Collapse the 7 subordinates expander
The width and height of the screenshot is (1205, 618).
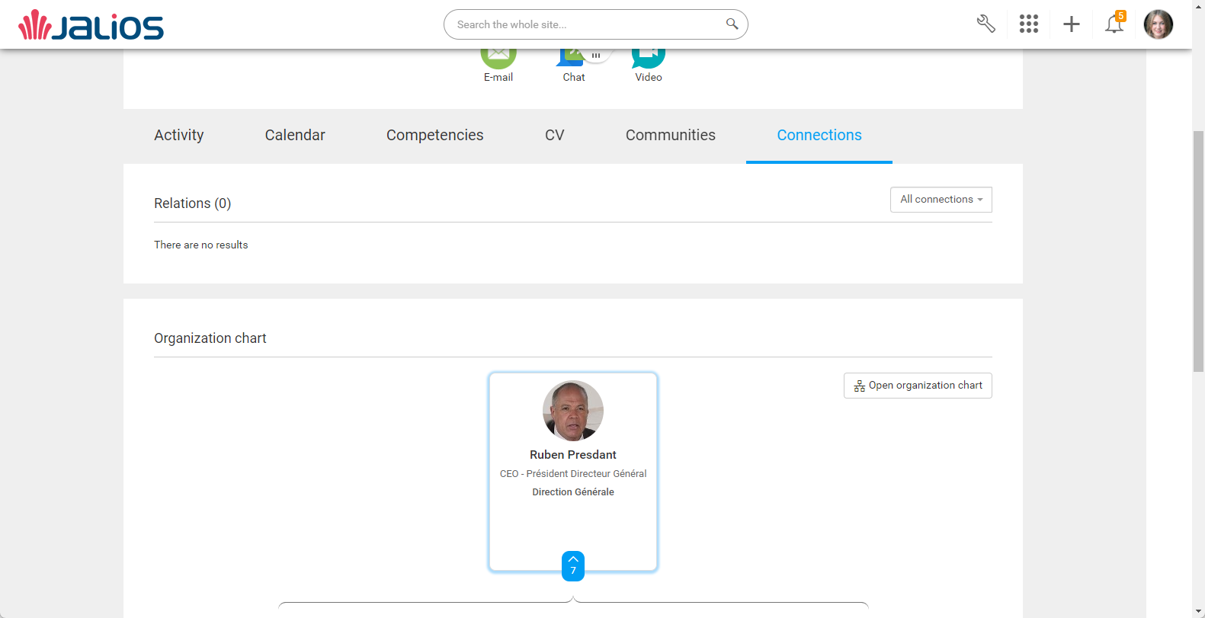[573, 566]
